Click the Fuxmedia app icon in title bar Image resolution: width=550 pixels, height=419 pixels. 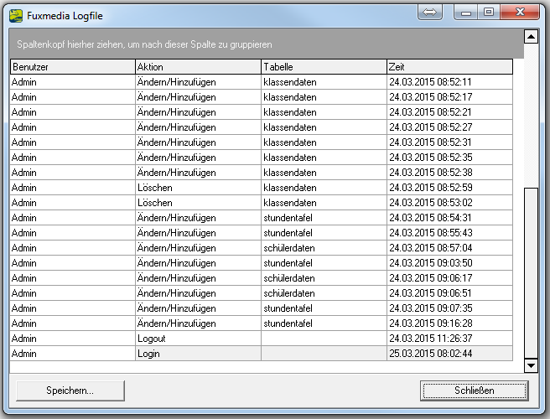coord(16,16)
